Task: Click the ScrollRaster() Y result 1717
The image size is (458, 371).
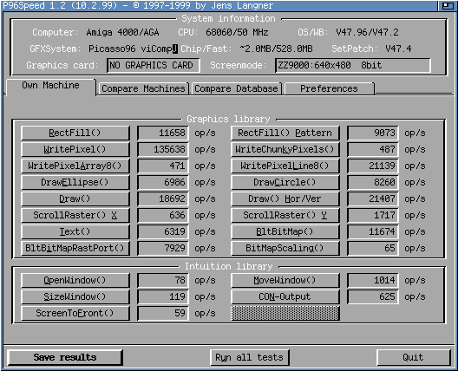Action: click(x=373, y=216)
